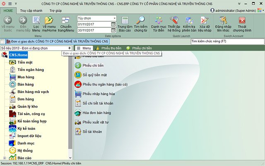Open Tùy chọn date range dropdown
The width and height of the screenshot is (265, 166).
coord(114,18)
